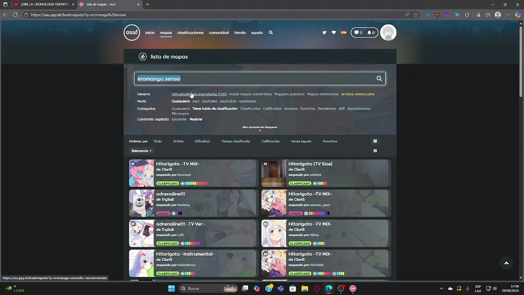
Task: Open the browser extensions puzzle icon
Action: (x=467, y=15)
